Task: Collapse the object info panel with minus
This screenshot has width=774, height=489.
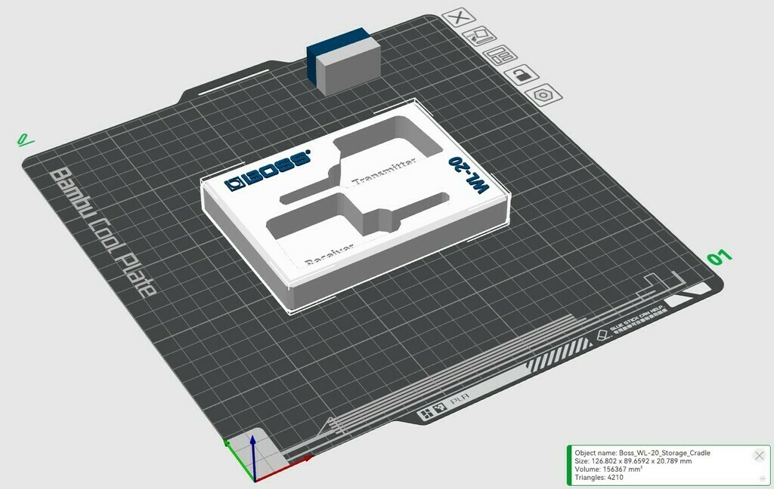Action: [763, 478]
